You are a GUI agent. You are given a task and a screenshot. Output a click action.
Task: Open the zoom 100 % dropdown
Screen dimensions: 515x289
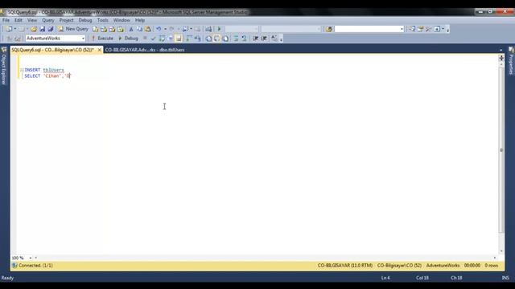(x=31, y=258)
